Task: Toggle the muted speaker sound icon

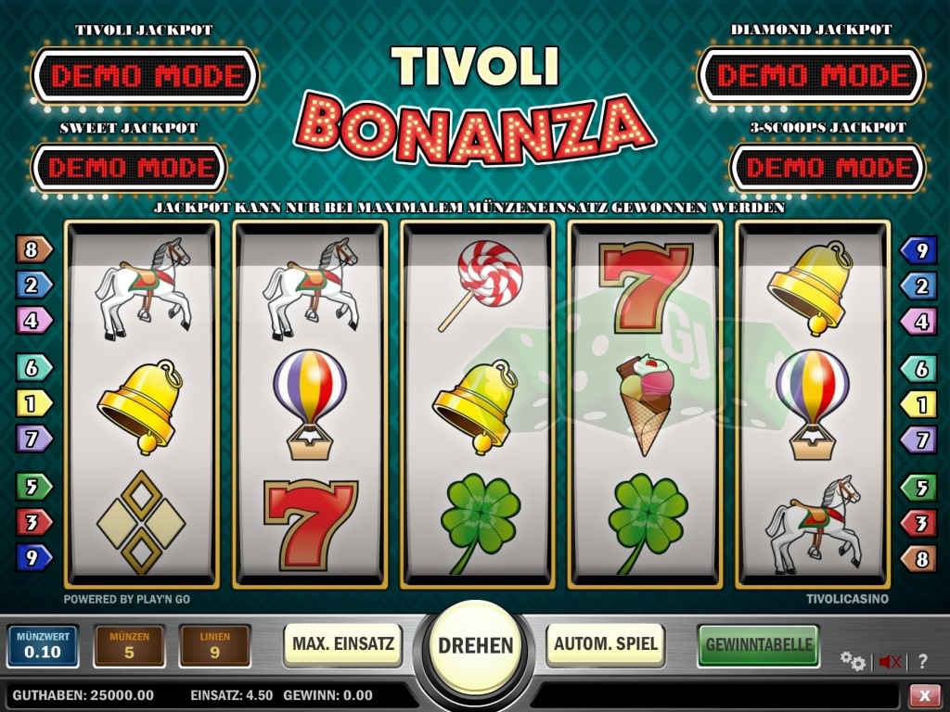Action: [x=890, y=662]
